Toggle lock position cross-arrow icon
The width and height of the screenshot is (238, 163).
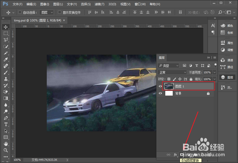180,79
